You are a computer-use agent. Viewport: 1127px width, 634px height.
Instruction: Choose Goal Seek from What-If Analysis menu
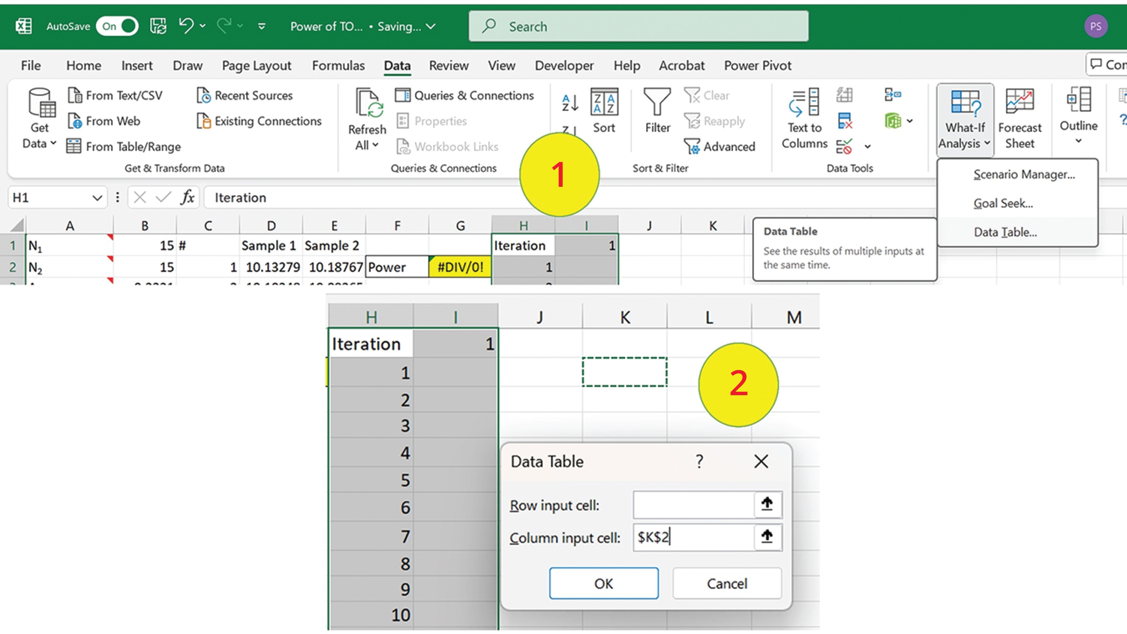pyautogui.click(x=1003, y=203)
